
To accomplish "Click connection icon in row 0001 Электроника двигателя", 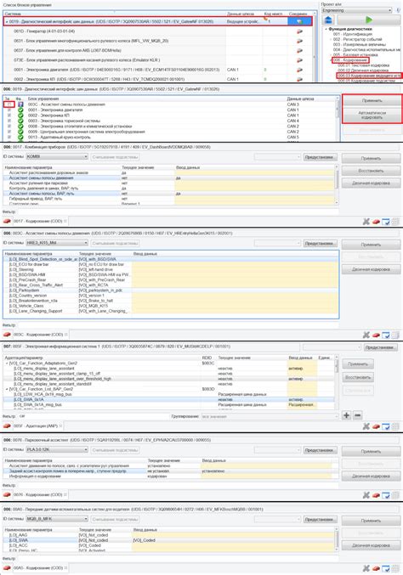I will 299,70.
